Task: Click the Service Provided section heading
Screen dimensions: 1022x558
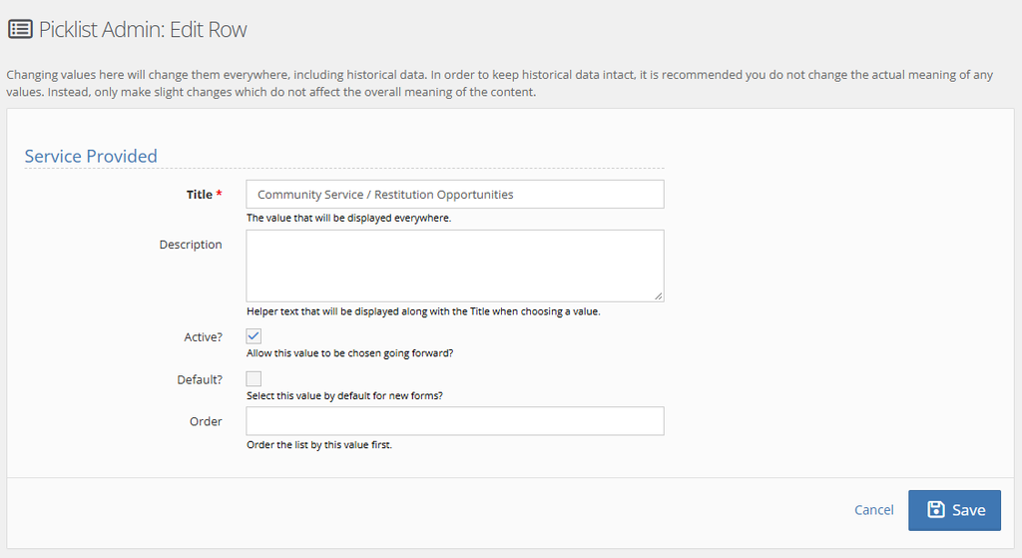Action: (x=91, y=157)
